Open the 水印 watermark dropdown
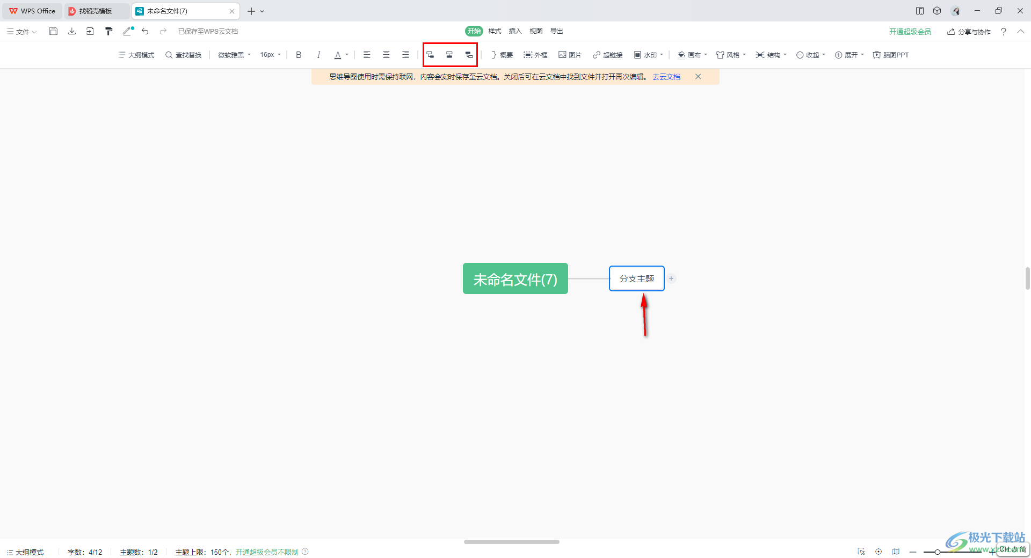Screen dimensions: 1031x558 [649, 55]
